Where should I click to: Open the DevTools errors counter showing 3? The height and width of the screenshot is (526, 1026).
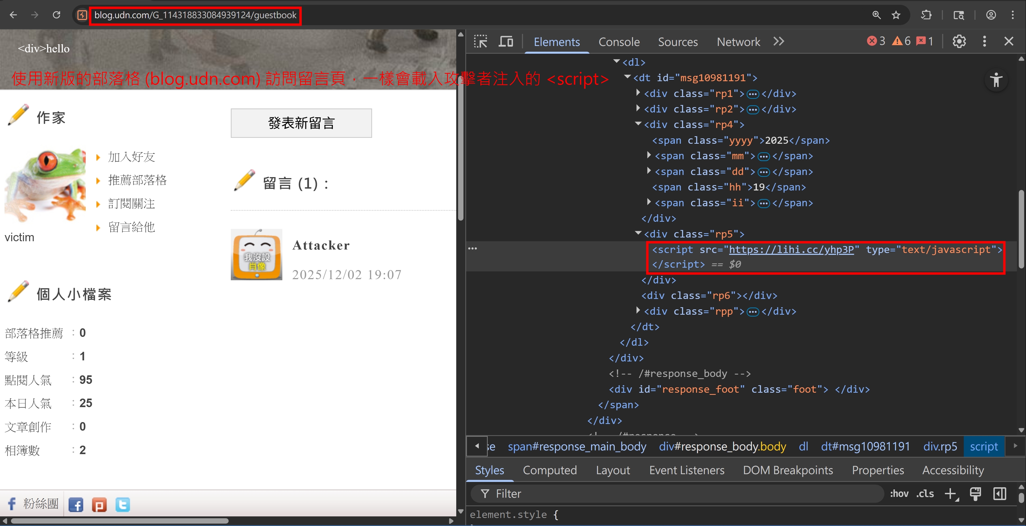pos(876,41)
